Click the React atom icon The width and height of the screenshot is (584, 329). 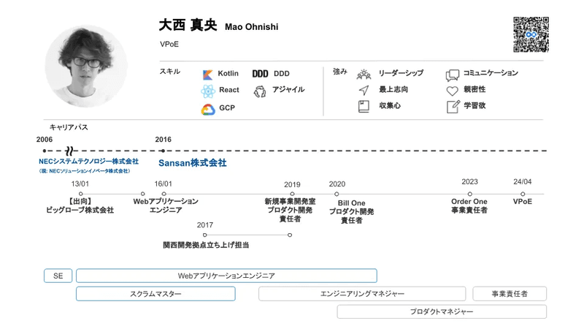(x=208, y=91)
